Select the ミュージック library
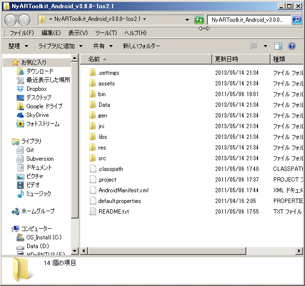 [34, 194]
